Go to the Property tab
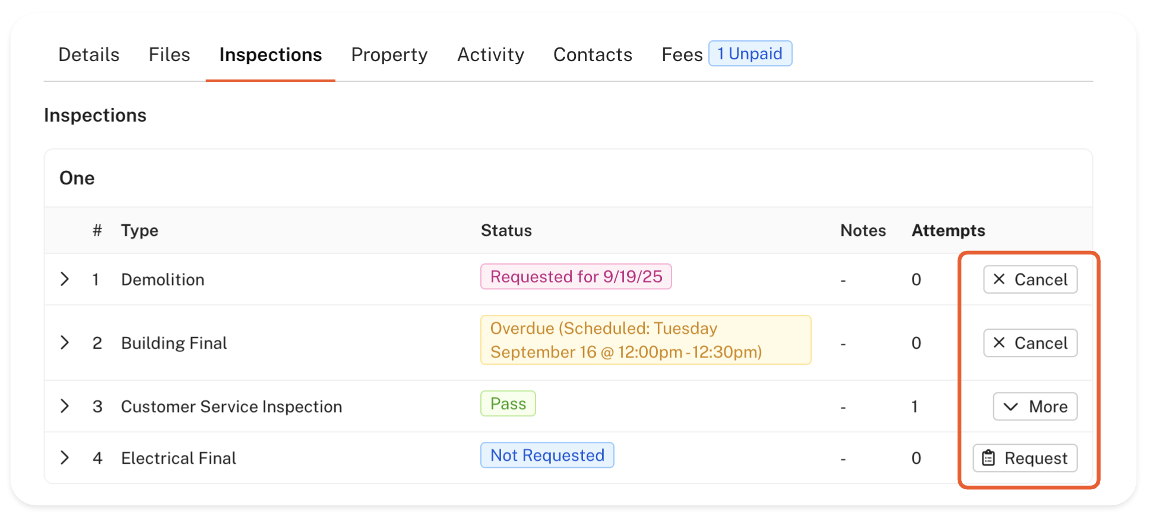Image resolution: width=1153 pixels, height=523 pixels. coord(389,55)
